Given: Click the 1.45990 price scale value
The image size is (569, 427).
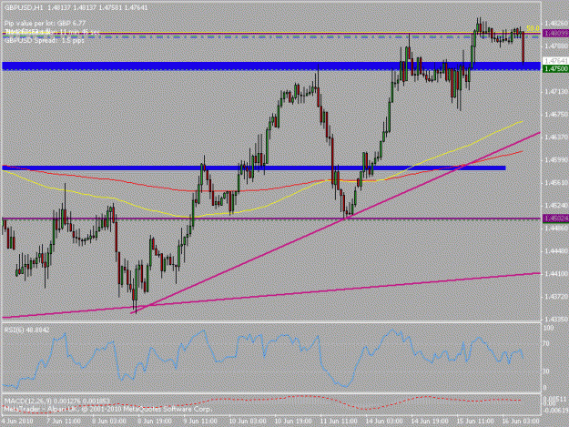Looking at the screenshot, I should point(556,160).
